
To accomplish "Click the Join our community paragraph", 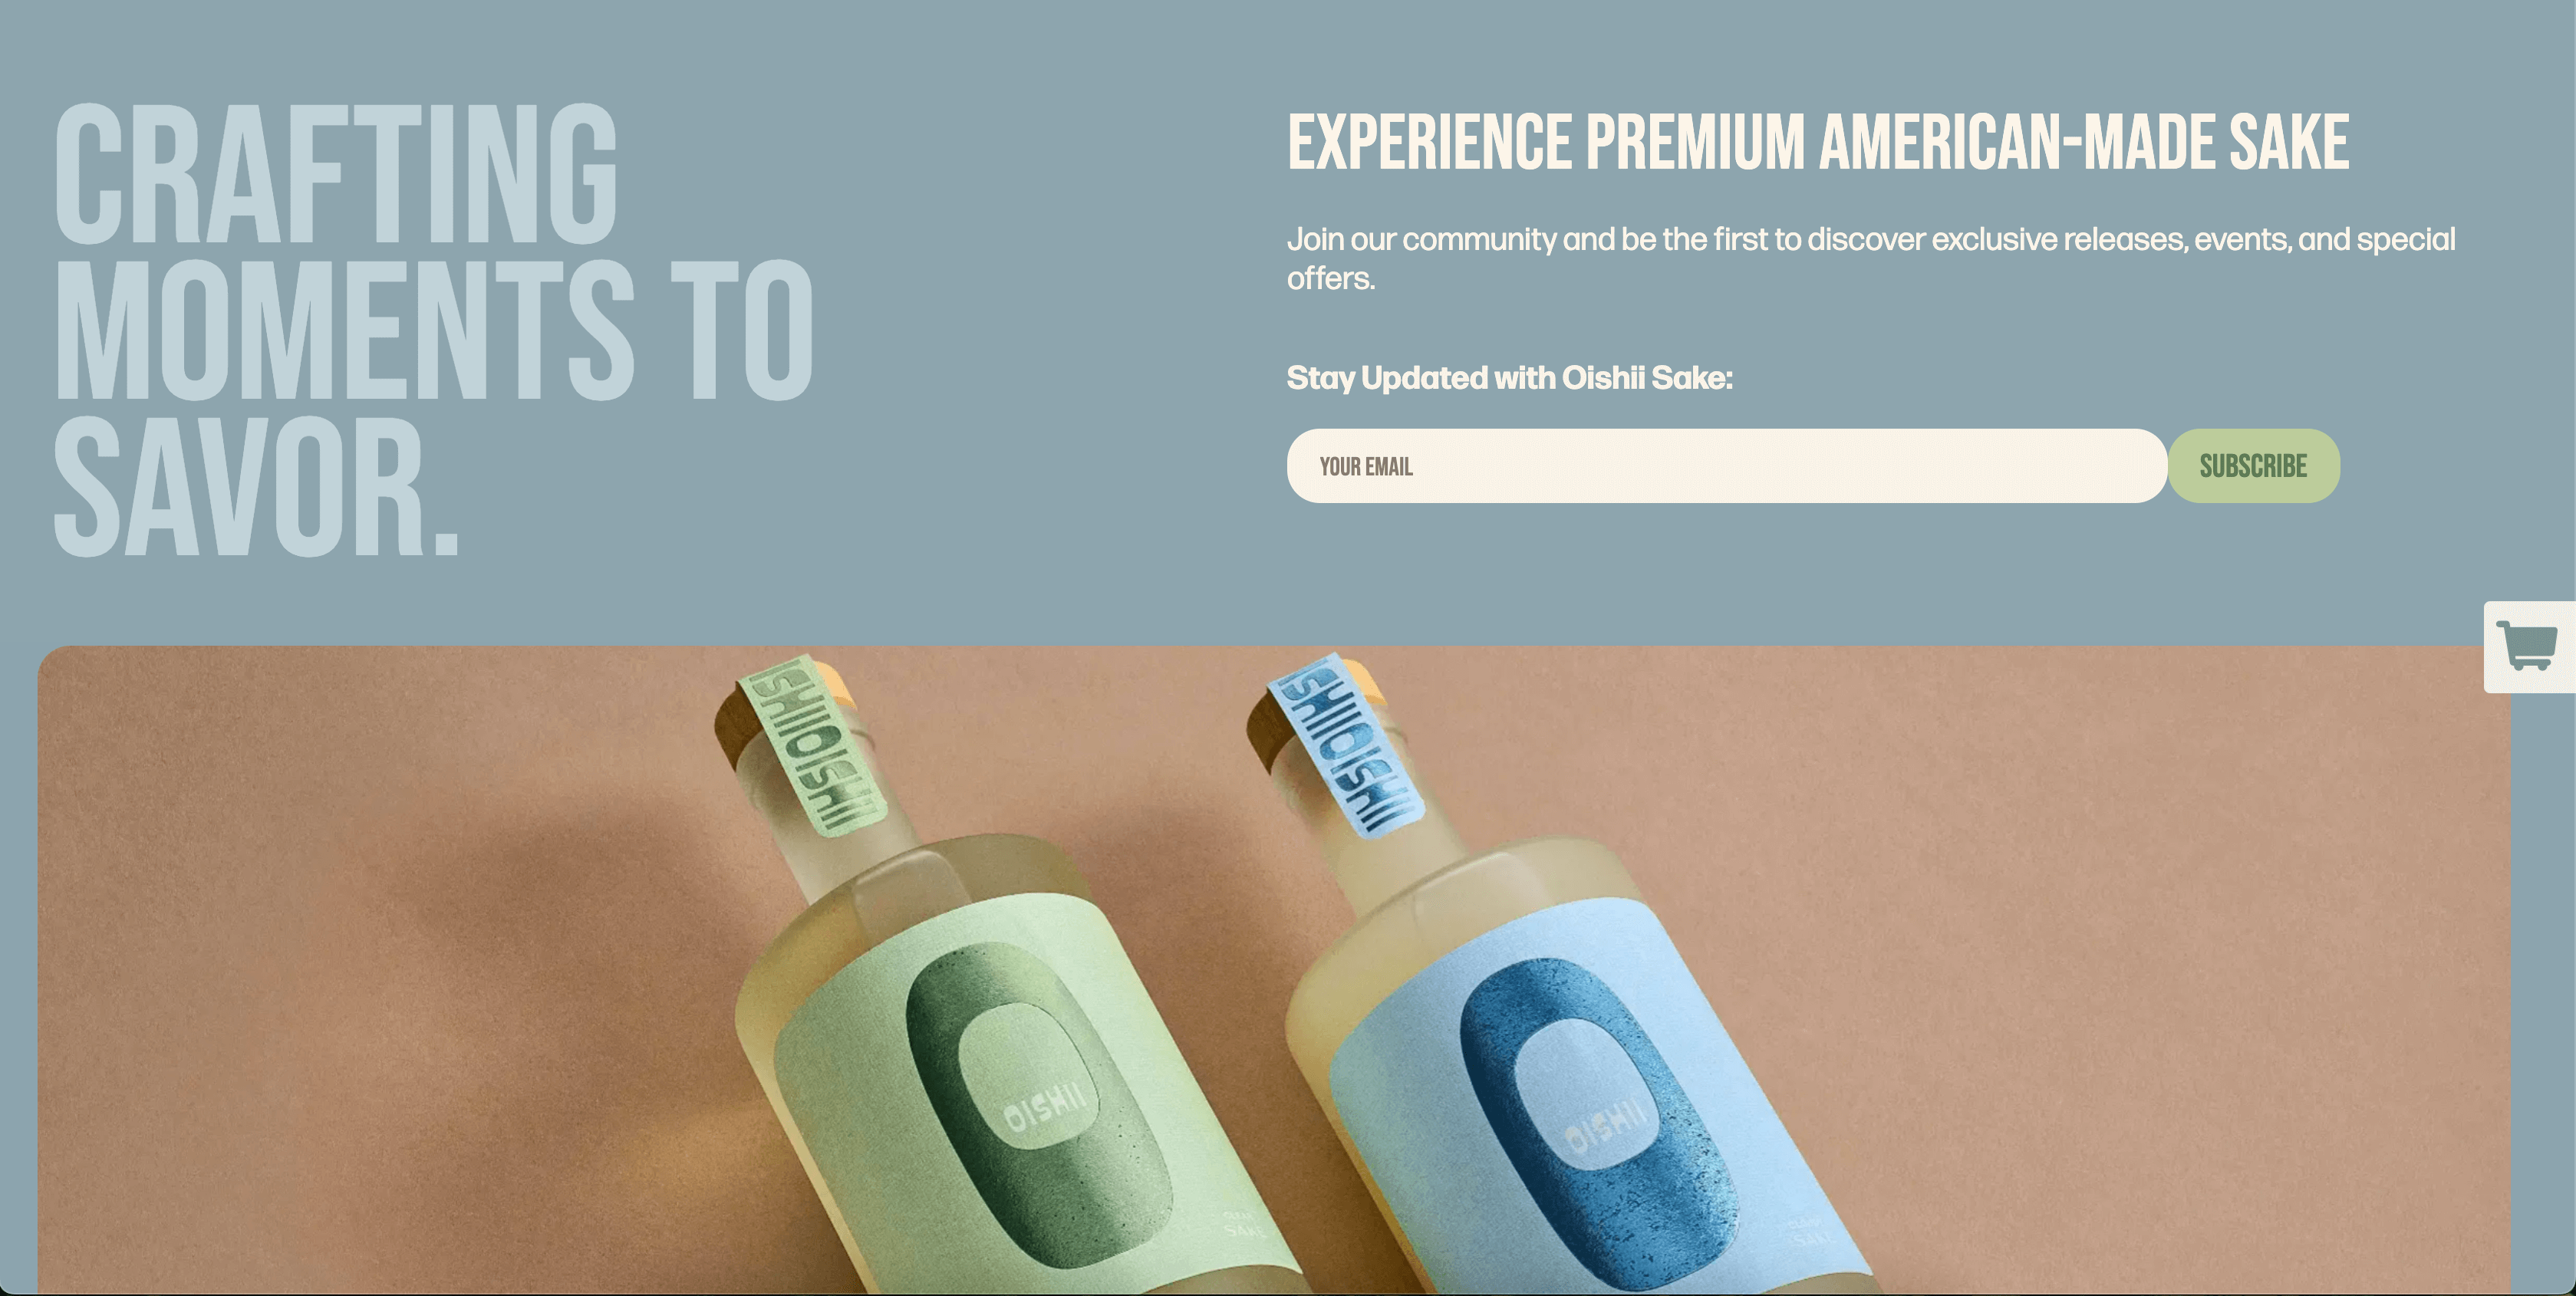I will (x=1871, y=258).
